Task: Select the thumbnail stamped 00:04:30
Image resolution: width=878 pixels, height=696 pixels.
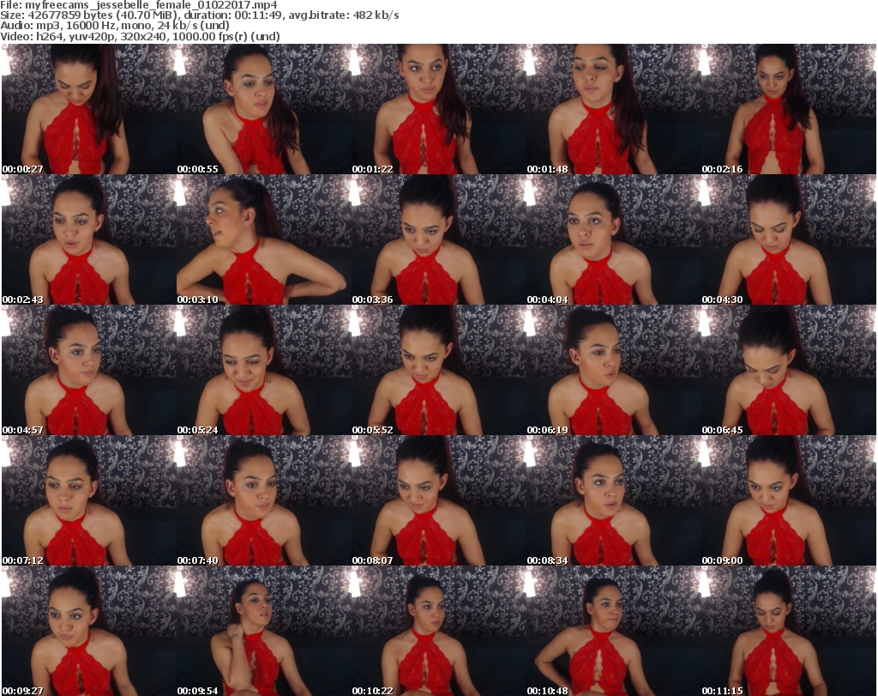Action: click(x=789, y=239)
